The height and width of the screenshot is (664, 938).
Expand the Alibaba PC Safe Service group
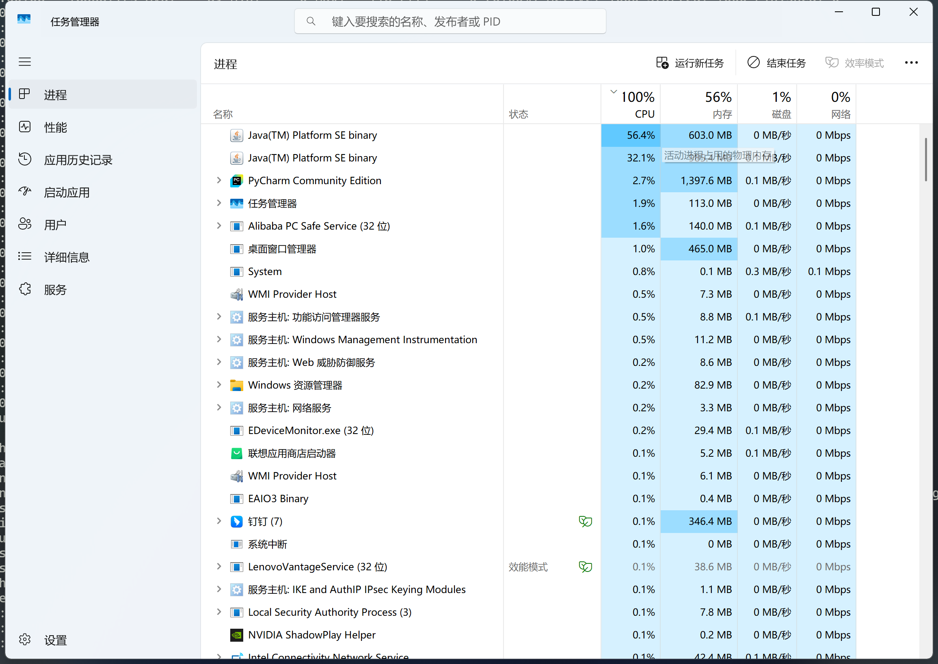click(x=219, y=226)
